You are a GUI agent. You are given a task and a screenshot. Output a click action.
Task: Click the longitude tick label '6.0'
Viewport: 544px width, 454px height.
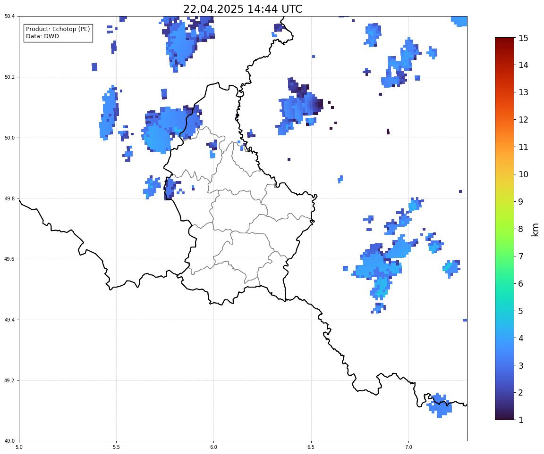(x=214, y=447)
